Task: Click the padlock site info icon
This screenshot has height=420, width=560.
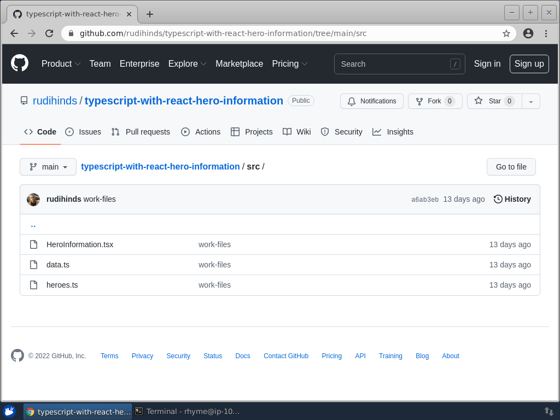Action: click(x=71, y=33)
